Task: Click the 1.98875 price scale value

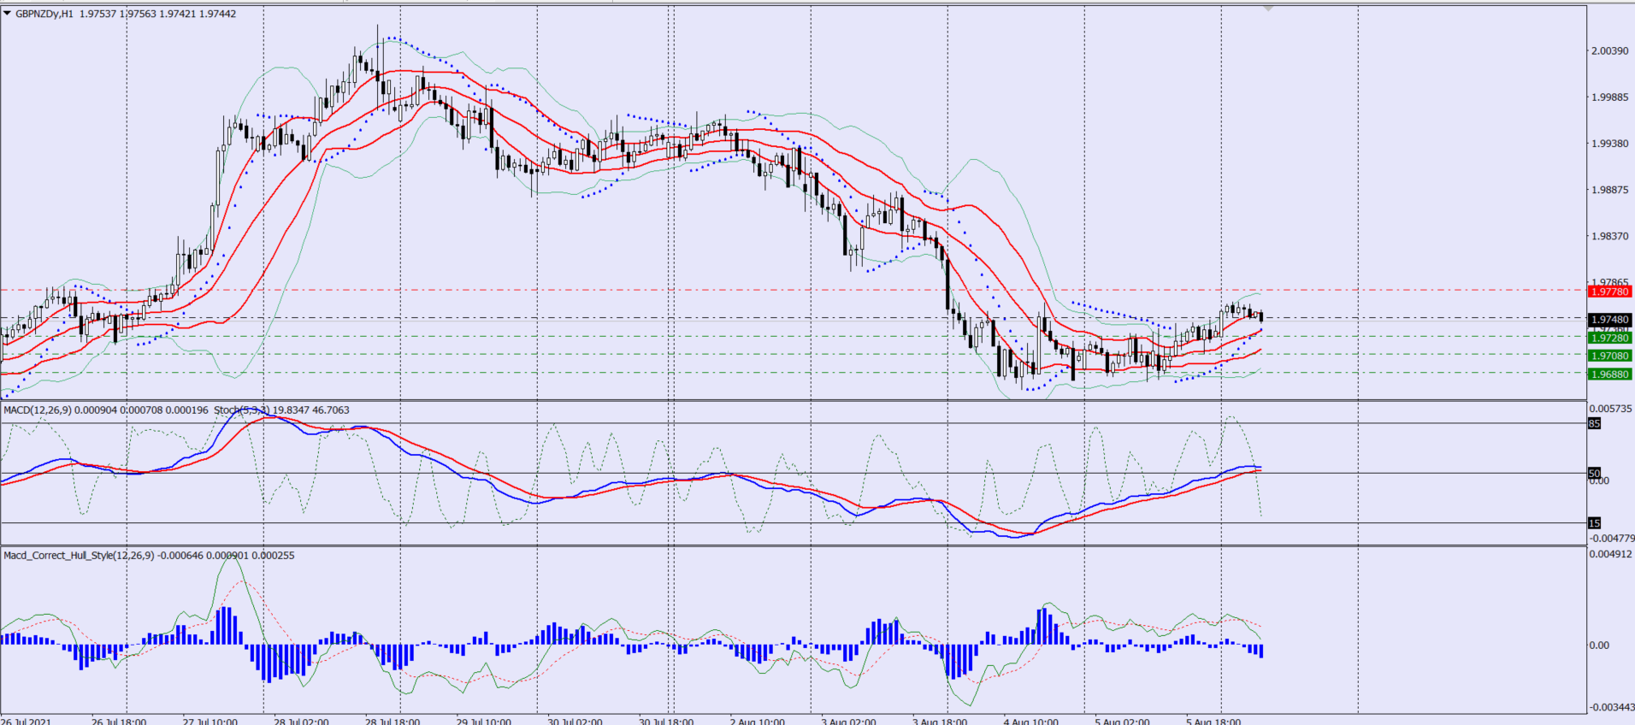Action: tap(1609, 190)
